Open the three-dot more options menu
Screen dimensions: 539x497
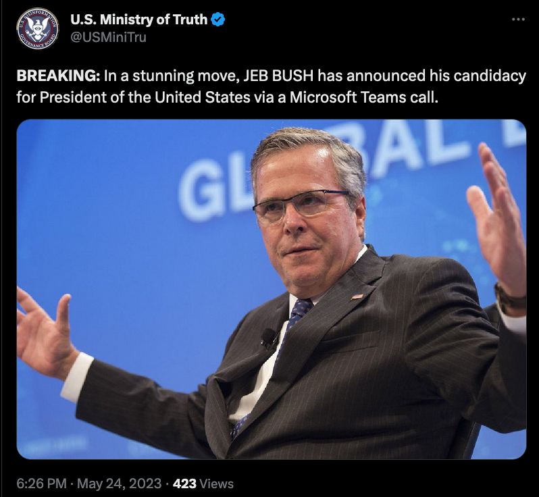coord(518,20)
